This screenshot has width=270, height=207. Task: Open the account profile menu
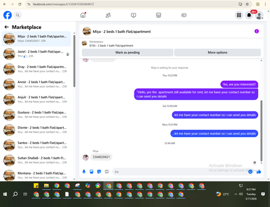(259, 15)
